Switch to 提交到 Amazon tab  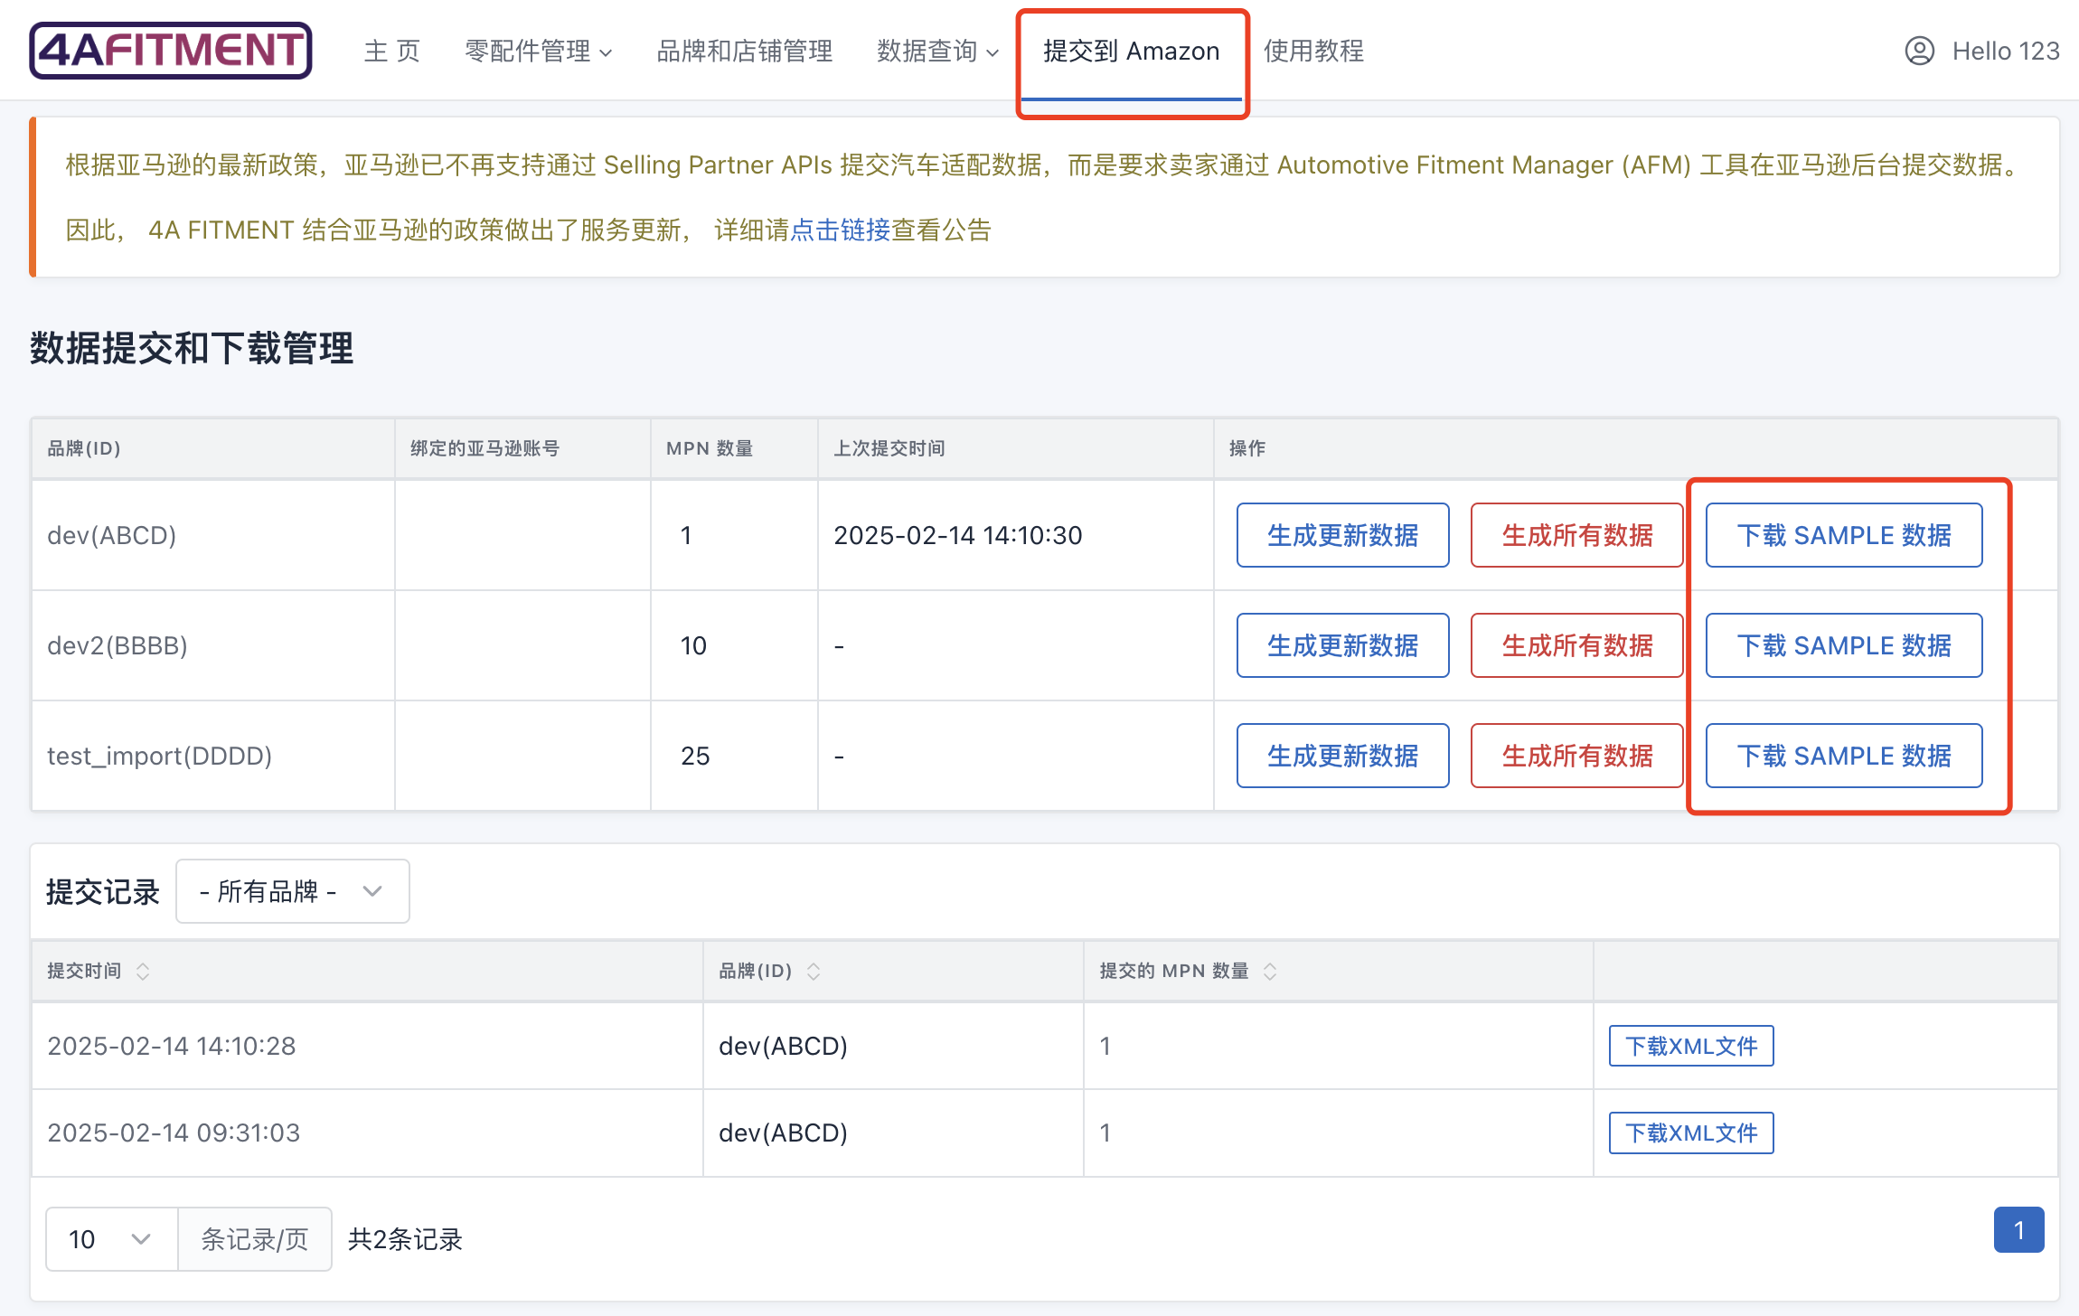pos(1131,52)
